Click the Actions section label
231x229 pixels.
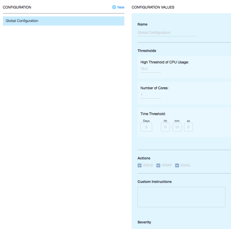click(144, 158)
